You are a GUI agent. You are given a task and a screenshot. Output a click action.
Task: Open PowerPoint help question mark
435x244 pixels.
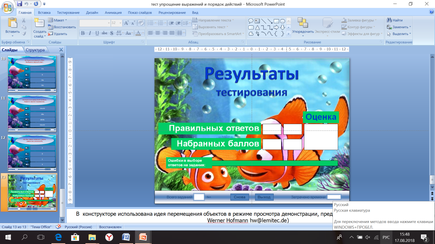point(431,12)
